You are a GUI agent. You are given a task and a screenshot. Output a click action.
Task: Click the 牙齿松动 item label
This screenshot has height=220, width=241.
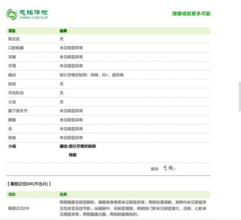tap(16, 93)
